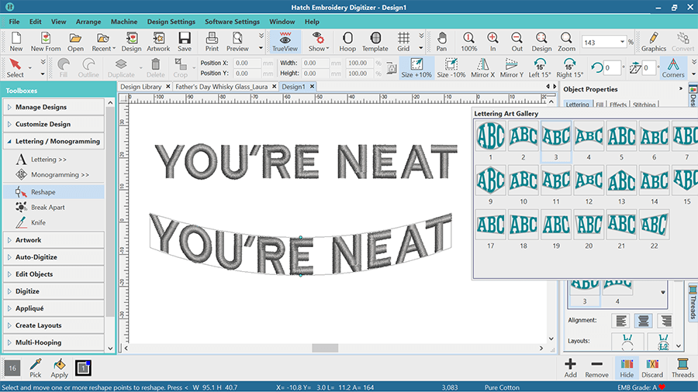
Task: Click the Pick color tool
Action: (36, 367)
